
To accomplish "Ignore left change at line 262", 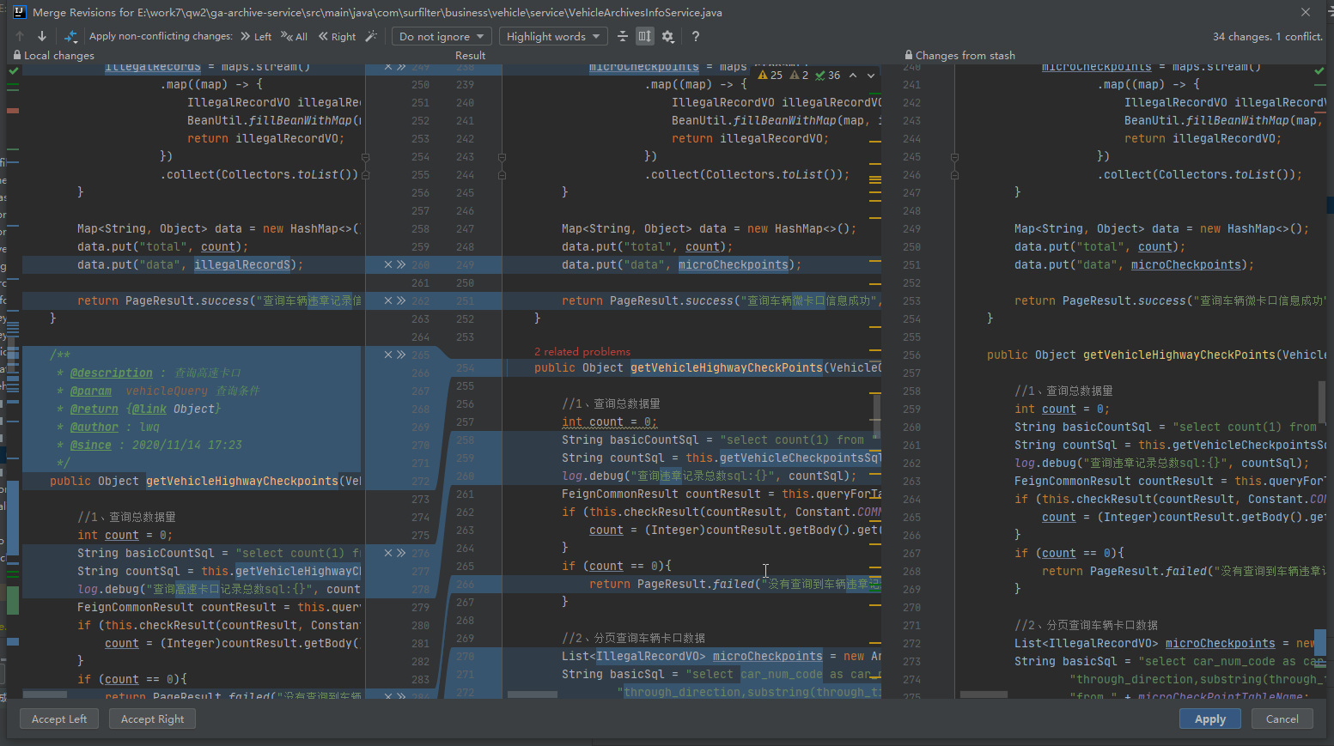I will pos(388,300).
